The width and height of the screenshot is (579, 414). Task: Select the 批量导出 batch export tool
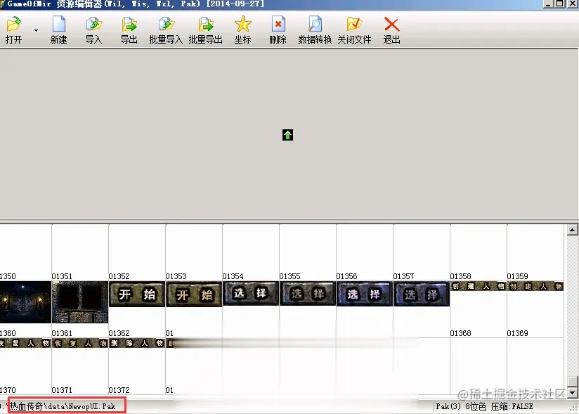tap(206, 30)
